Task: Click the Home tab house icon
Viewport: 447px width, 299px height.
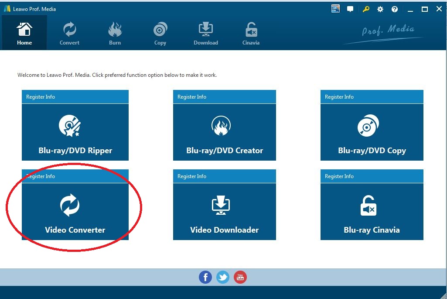Action: click(24, 31)
